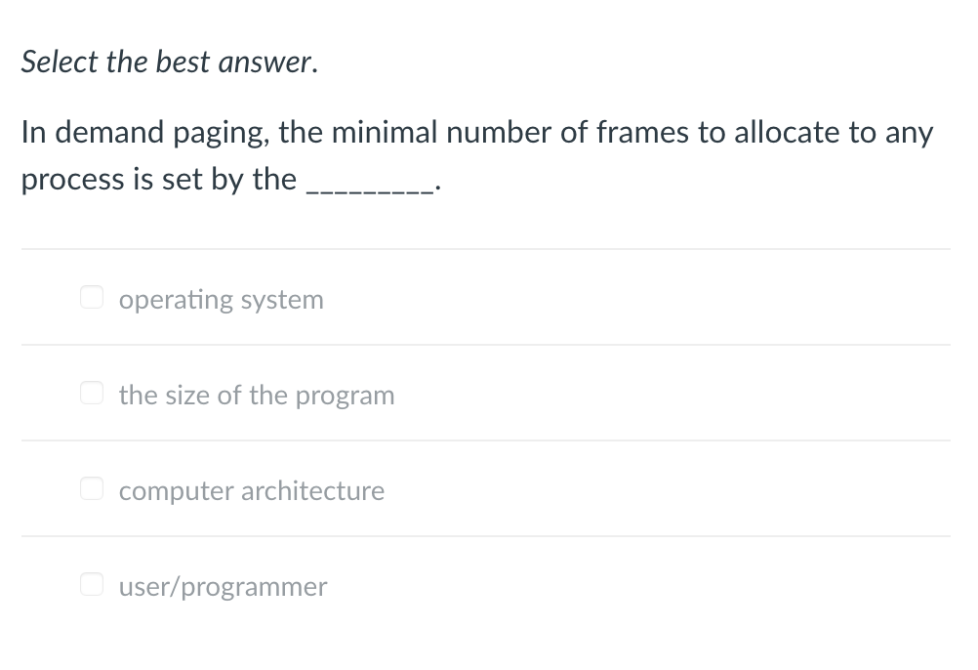Click the 'the size of the program' label text
Viewport: 978px width, 670px height.
point(257,395)
